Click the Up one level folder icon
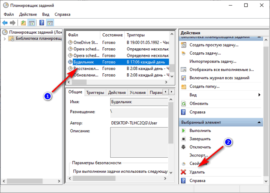This screenshot has width=270, height=193. [x=24, y=23]
